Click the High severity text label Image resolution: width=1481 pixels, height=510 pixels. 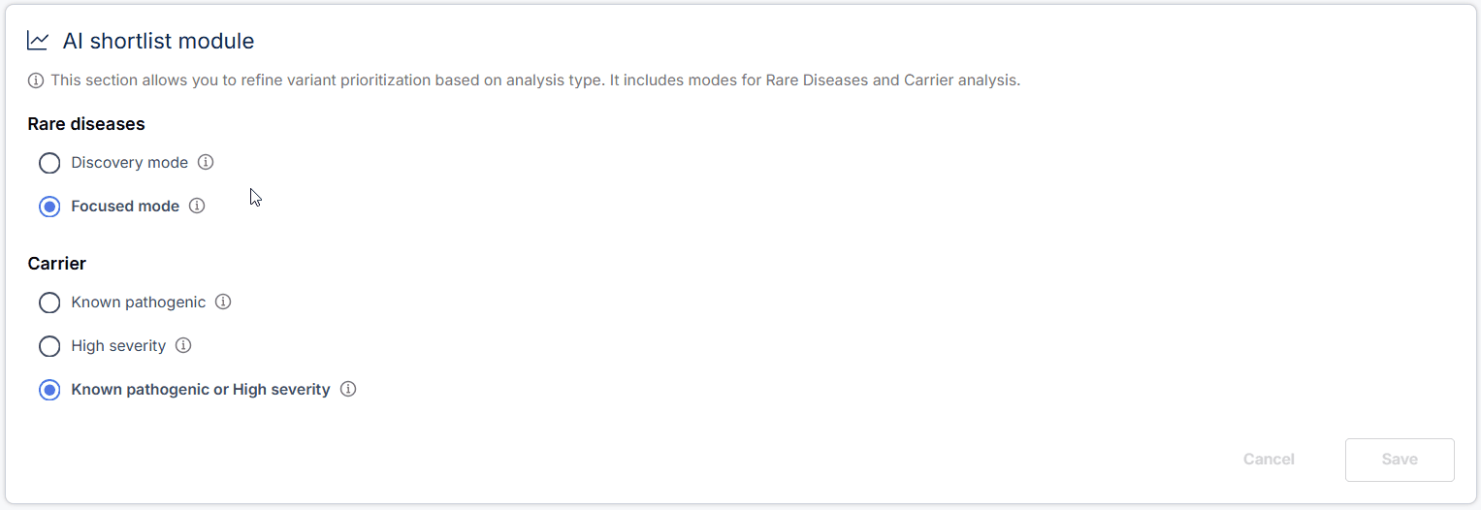pyautogui.click(x=118, y=346)
